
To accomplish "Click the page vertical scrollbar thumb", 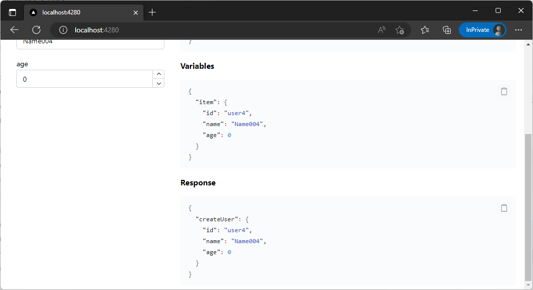I will (528, 207).
